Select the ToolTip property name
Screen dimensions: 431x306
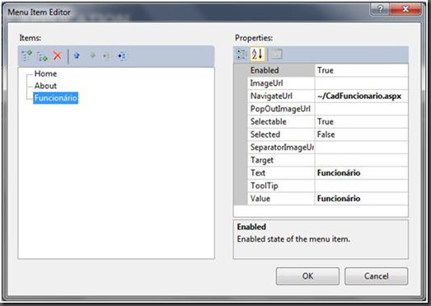pos(281,186)
